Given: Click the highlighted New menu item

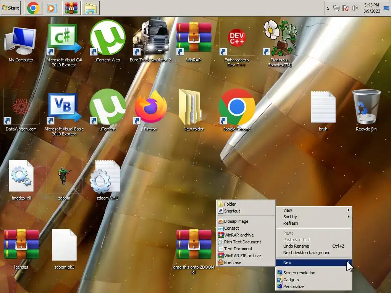Looking at the screenshot, I should coord(314,262).
